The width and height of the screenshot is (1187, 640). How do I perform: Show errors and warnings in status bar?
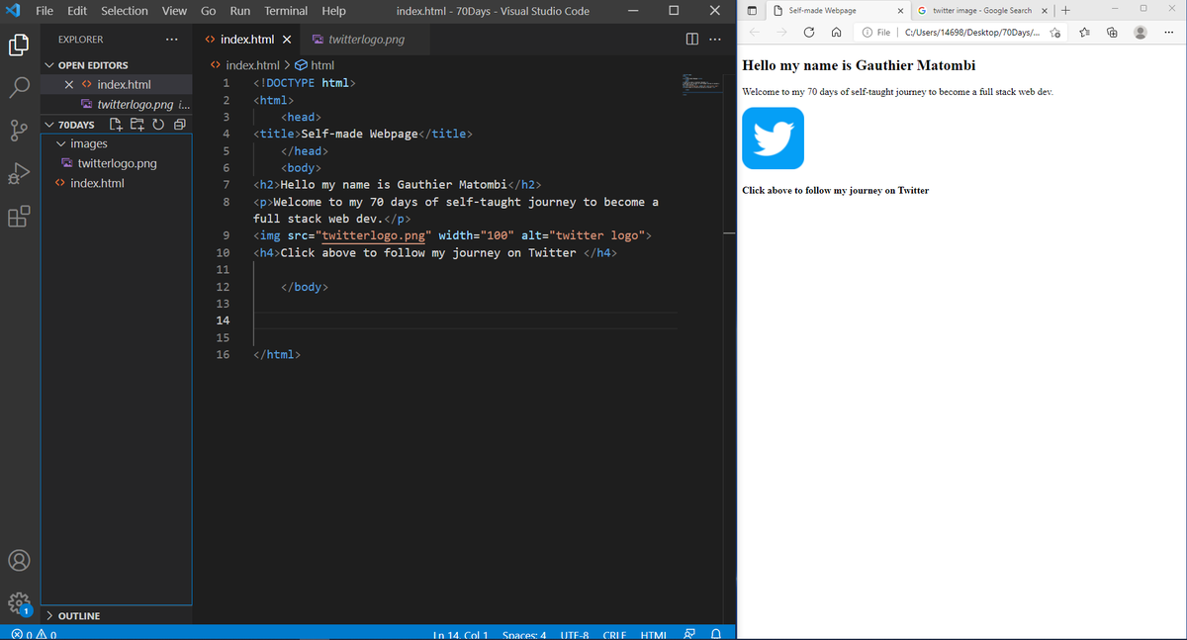33,633
